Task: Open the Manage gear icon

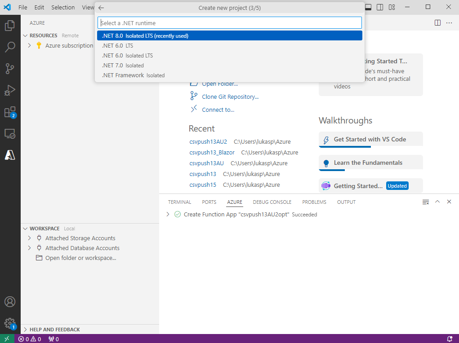Action: coord(10,323)
